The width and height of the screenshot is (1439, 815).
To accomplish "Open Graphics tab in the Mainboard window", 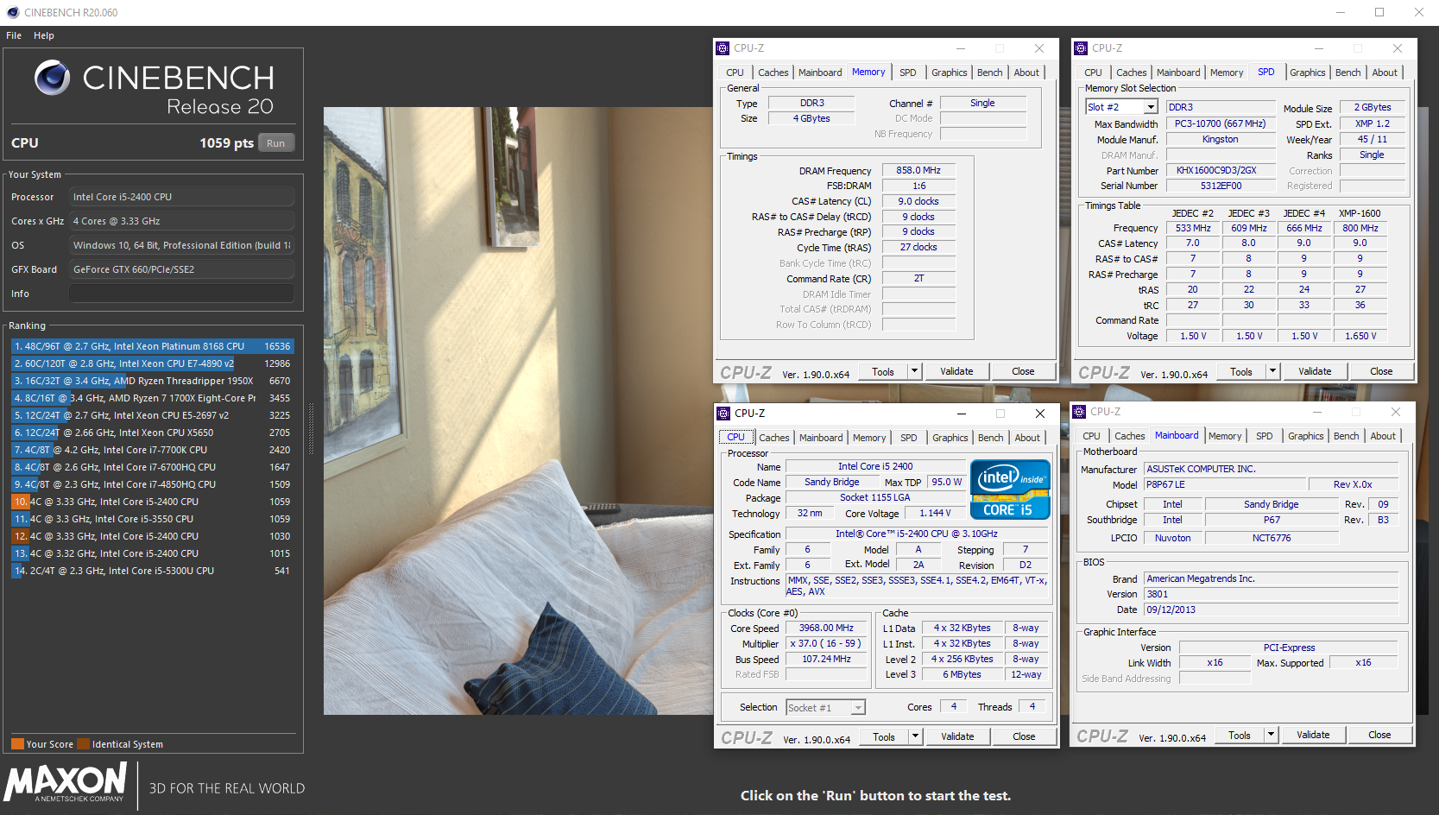I will [1305, 436].
